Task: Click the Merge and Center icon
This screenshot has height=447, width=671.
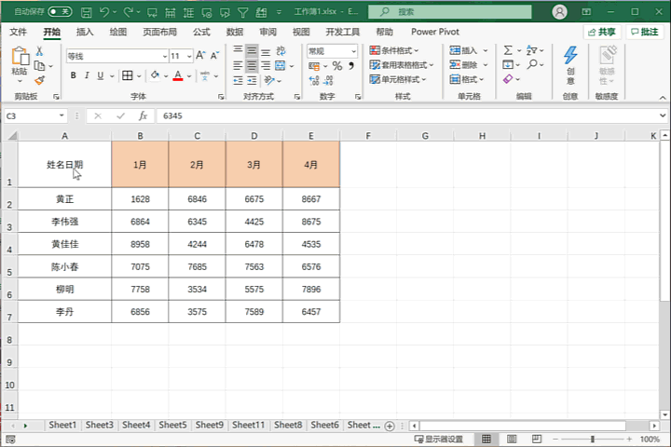Action: pyautogui.click(x=281, y=66)
